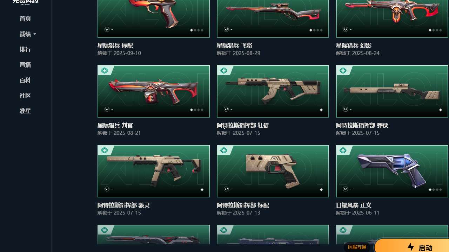Open the 战绩 menu in the sidebar
449x252 pixels.
[x=25, y=34]
